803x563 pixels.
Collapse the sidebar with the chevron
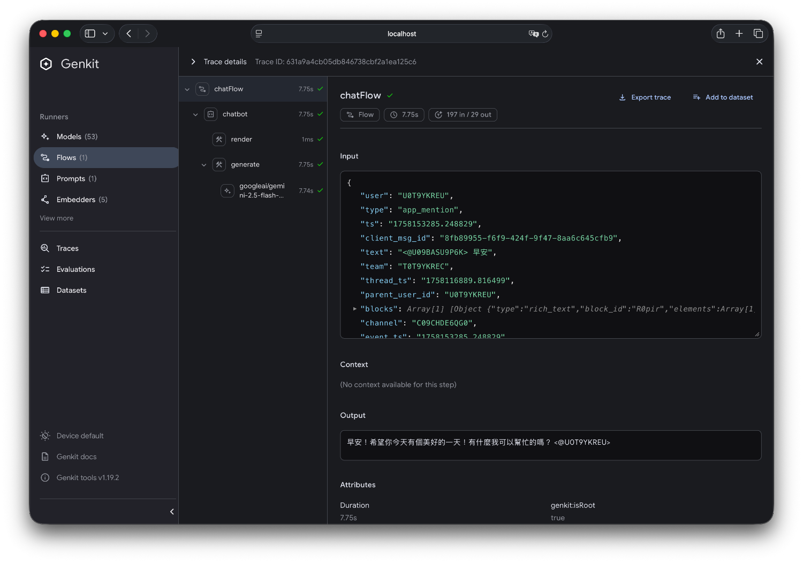pos(172,512)
